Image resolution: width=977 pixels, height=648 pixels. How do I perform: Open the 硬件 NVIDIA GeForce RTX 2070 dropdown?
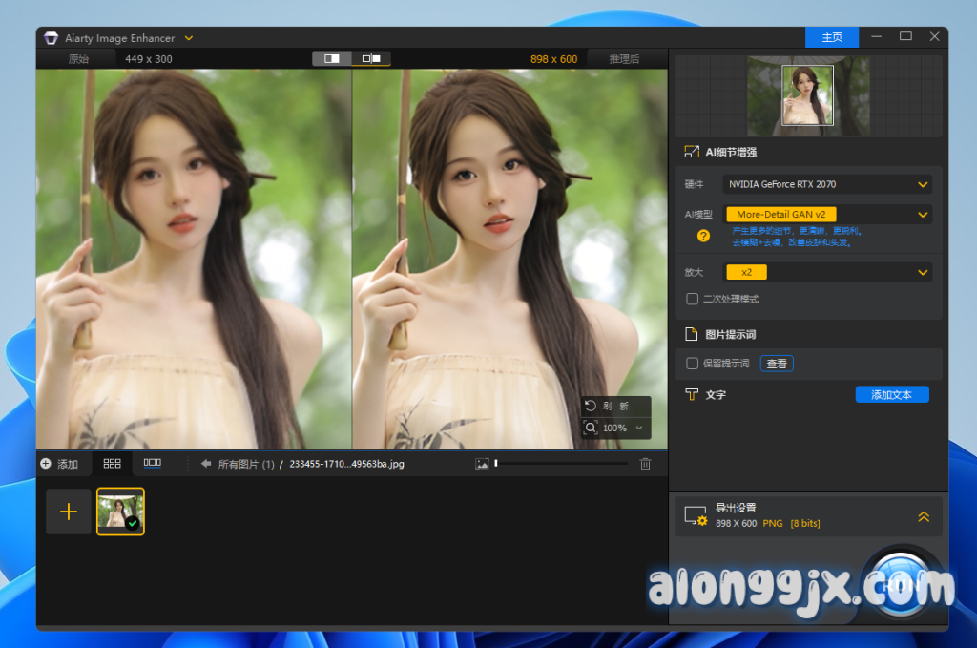coord(826,184)
